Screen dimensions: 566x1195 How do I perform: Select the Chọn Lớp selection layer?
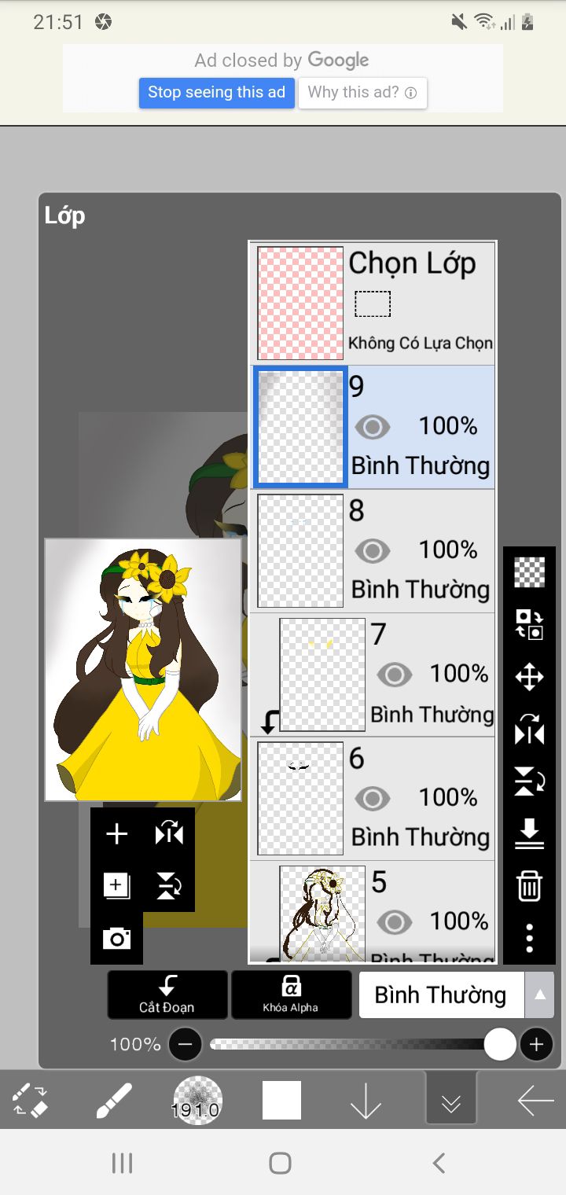373,303
